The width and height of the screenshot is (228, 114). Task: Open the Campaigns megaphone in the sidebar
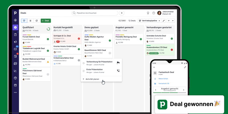pyautogui.click(x=15, y=42)
